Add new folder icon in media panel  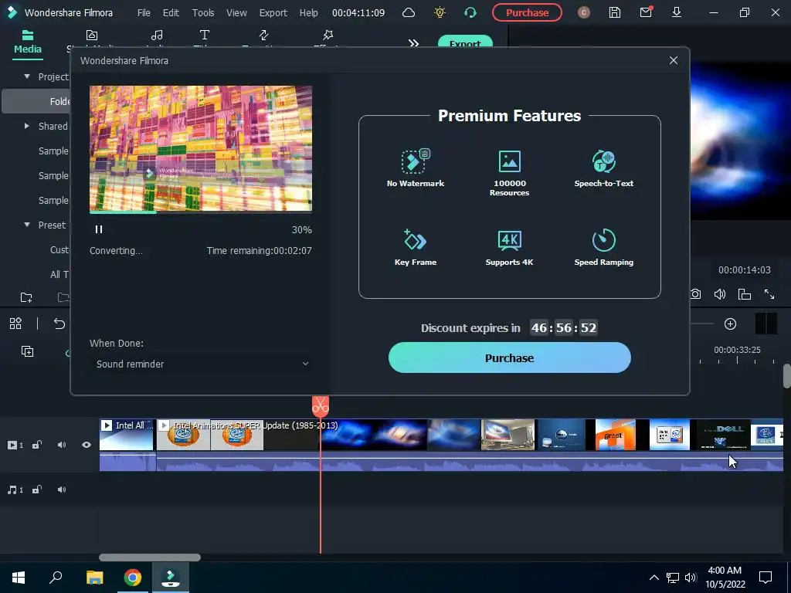(x=26, y=297)
